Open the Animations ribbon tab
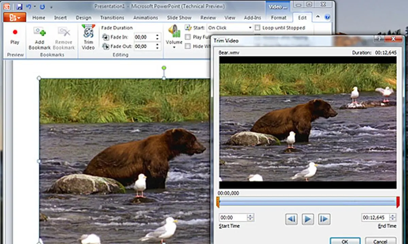Image resolution: width=408 pixels, height=244 pixels. 146,18
